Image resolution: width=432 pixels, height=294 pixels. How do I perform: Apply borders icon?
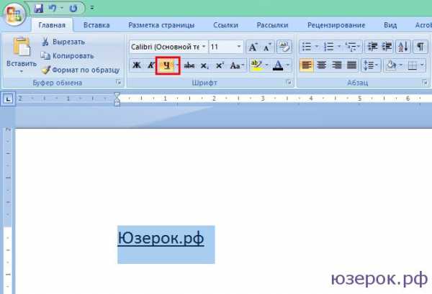point(413,65)
